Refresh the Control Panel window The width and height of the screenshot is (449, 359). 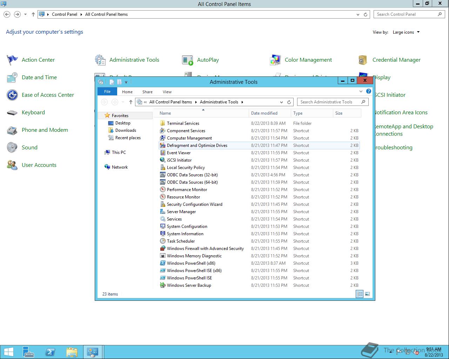pos(366,14)
